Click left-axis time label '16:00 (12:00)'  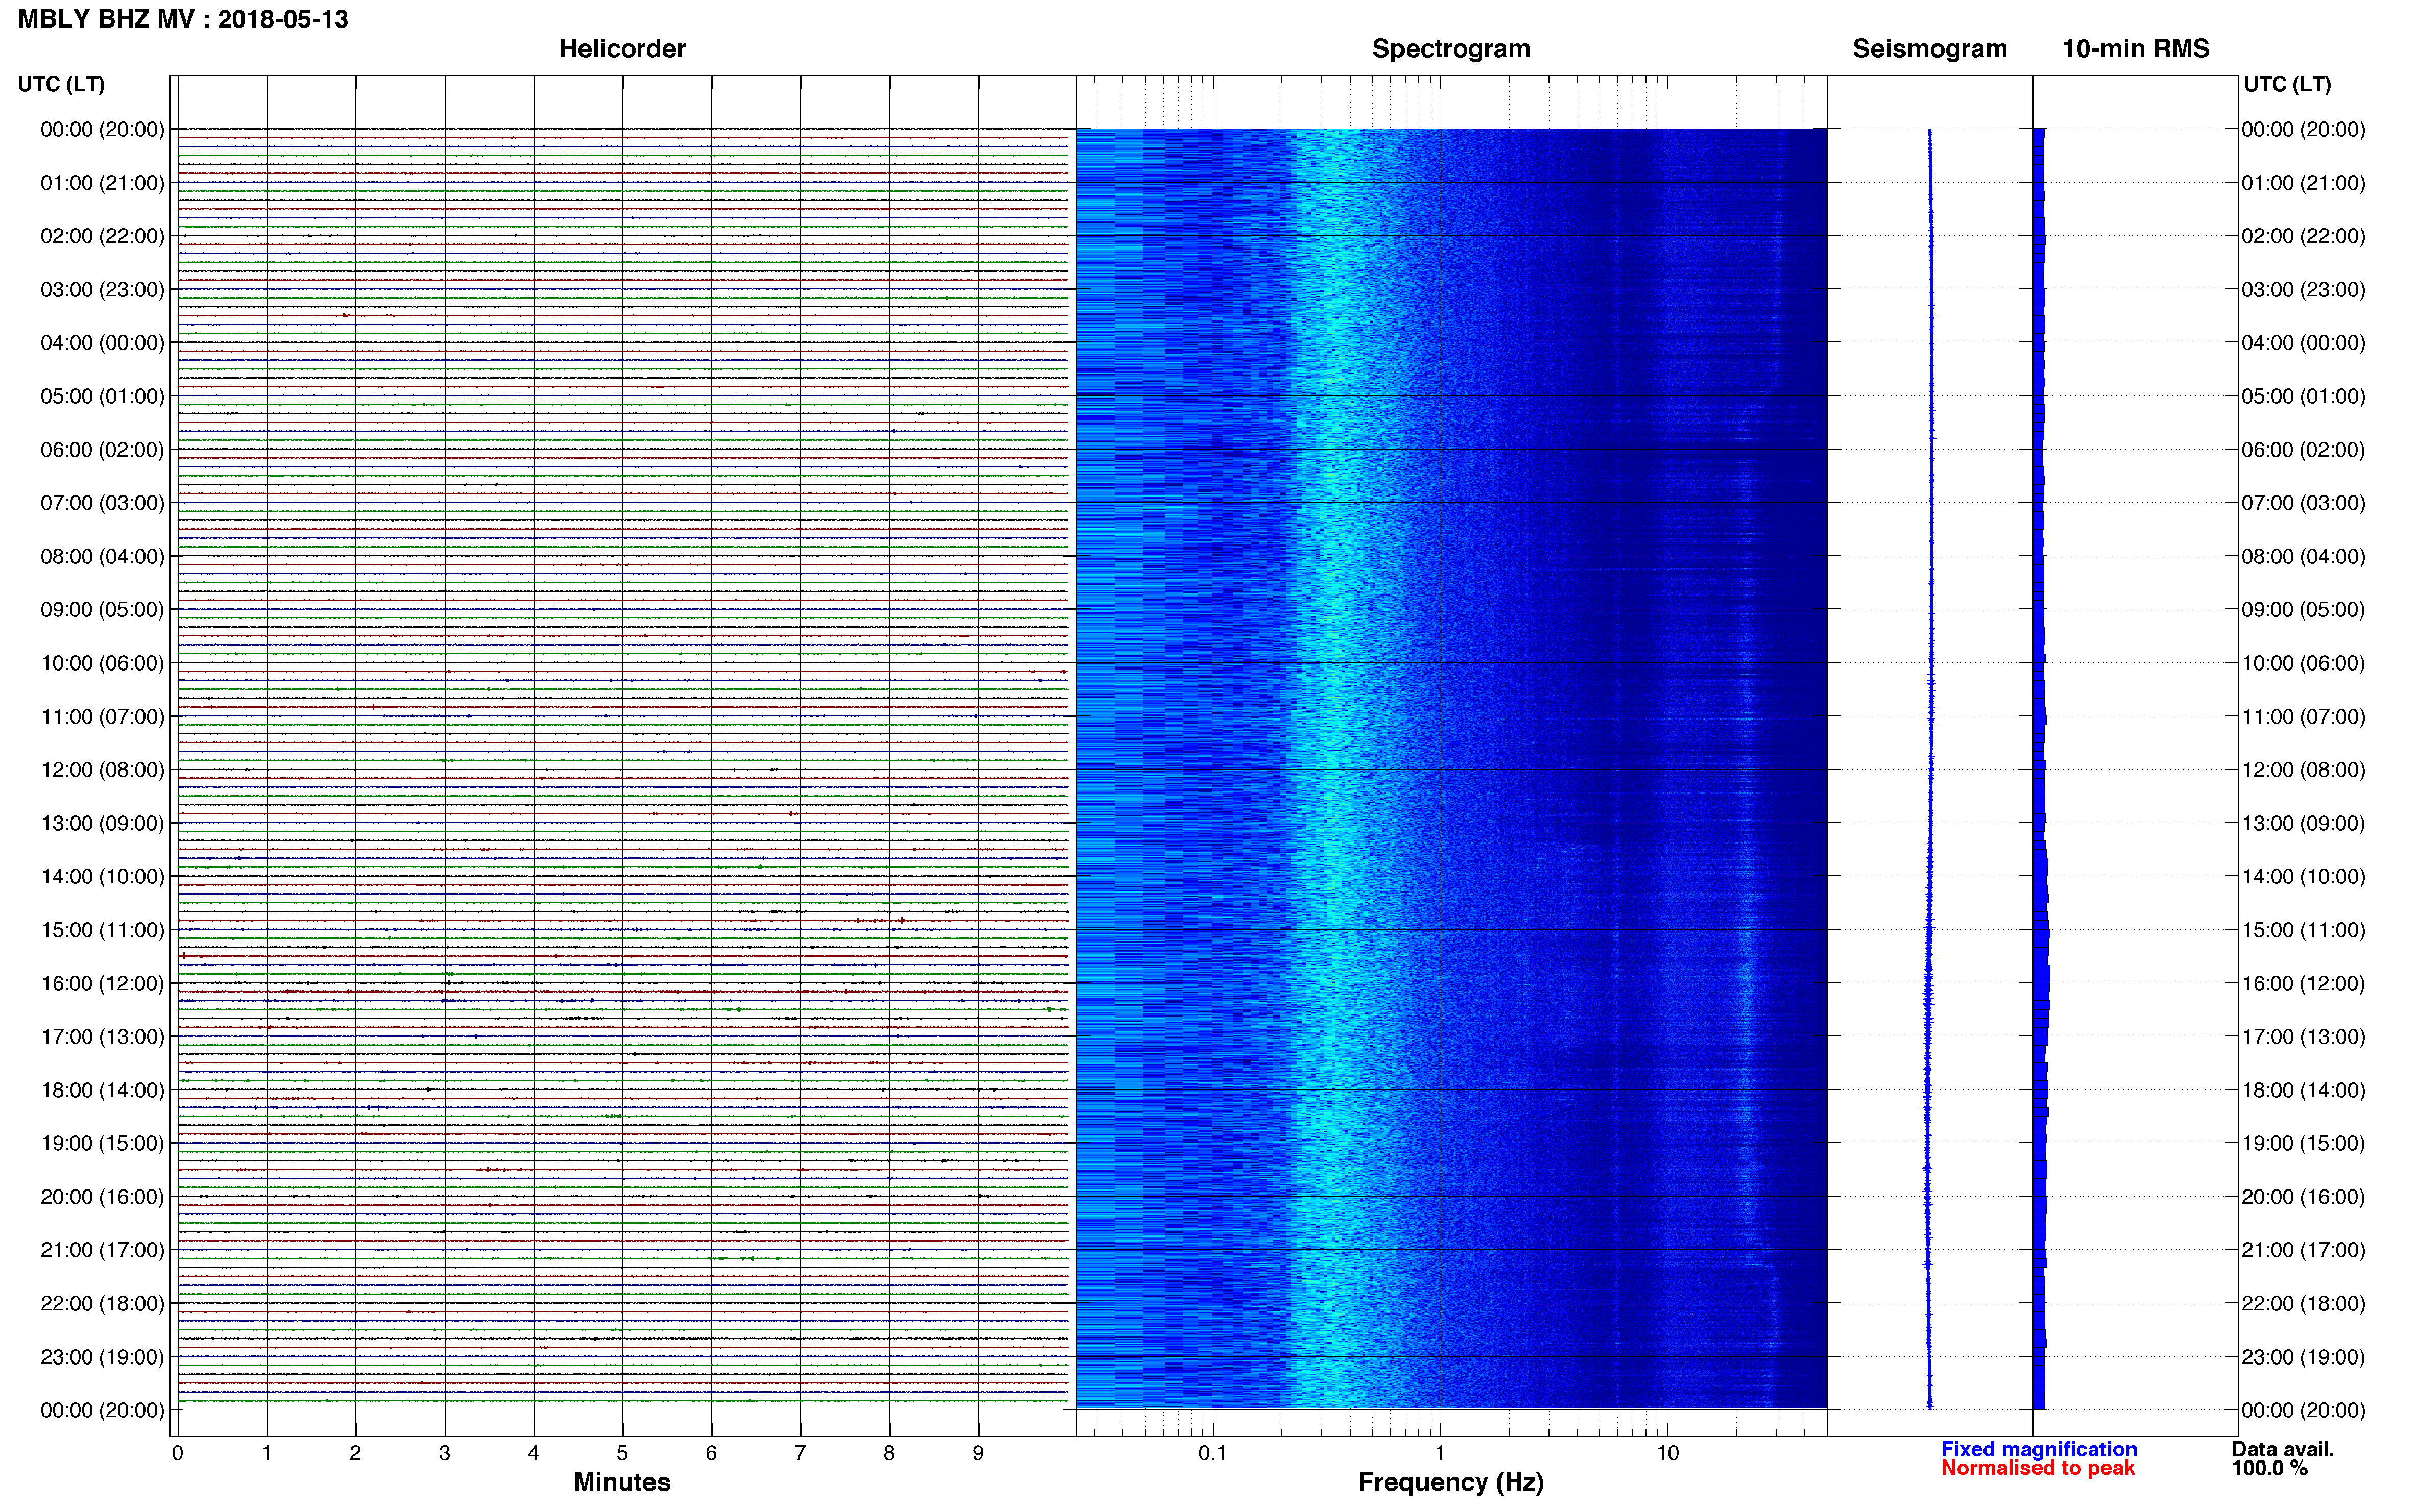coord(102,984)
